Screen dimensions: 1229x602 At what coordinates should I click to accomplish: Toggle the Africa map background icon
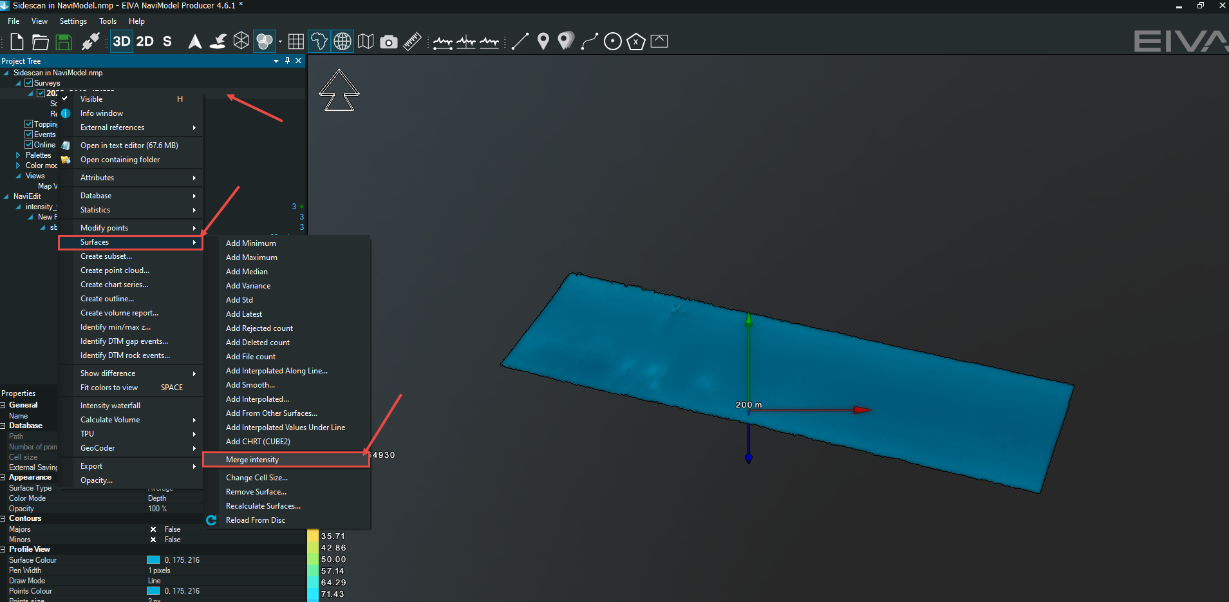coord(319,42)
